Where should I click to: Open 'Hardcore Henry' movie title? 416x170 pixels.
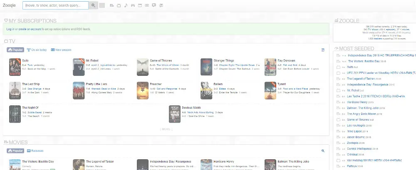pos(224,162)
